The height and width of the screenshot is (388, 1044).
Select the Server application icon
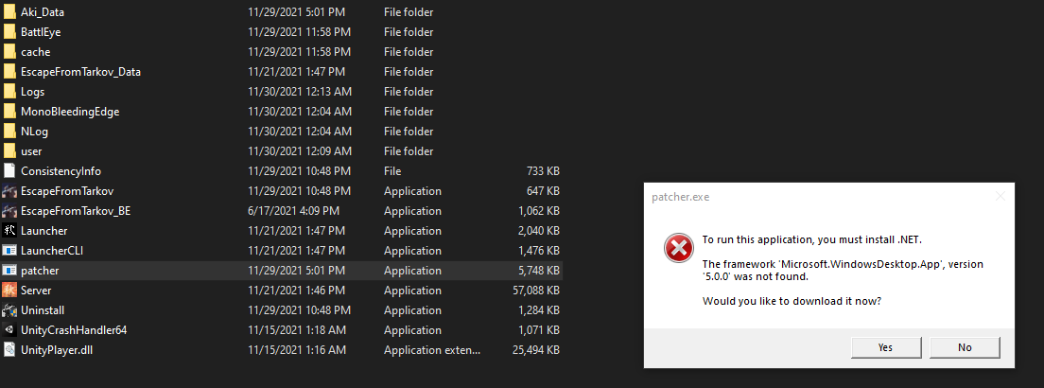tap(9, 291)
